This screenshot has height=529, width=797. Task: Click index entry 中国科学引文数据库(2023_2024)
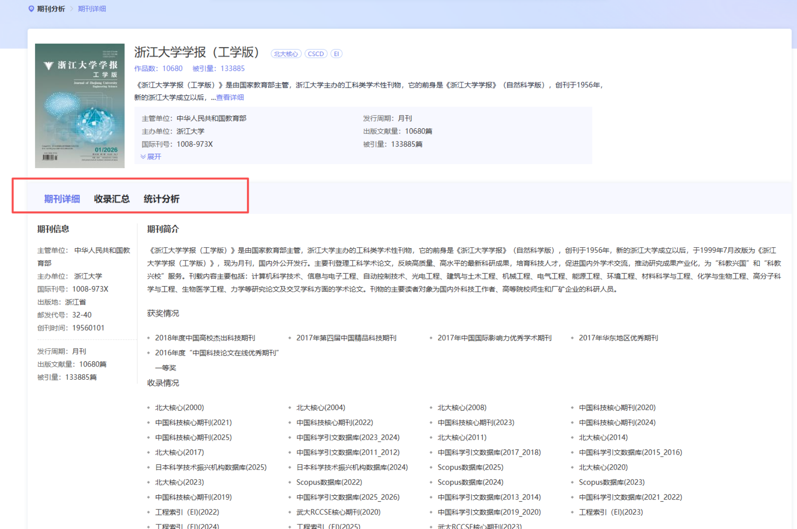[348, 437]
